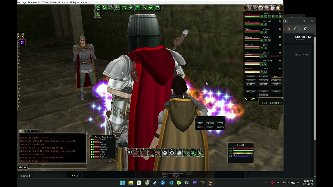Click INVITE in the mini command window
This screenshot has width=333, height=187.
pos(200,128)
